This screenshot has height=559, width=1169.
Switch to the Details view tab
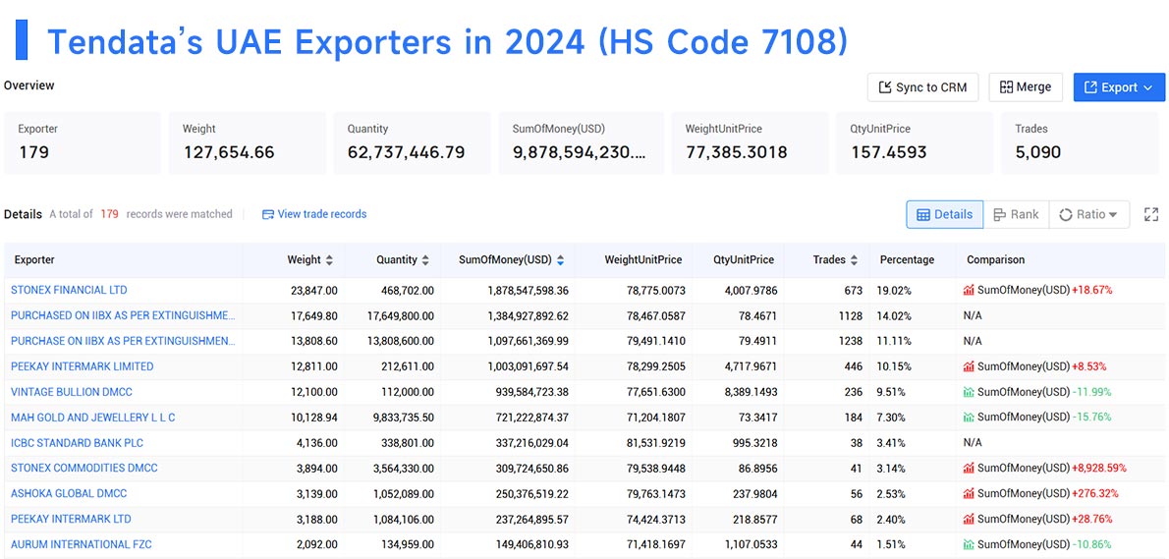(x=945, y=214)
